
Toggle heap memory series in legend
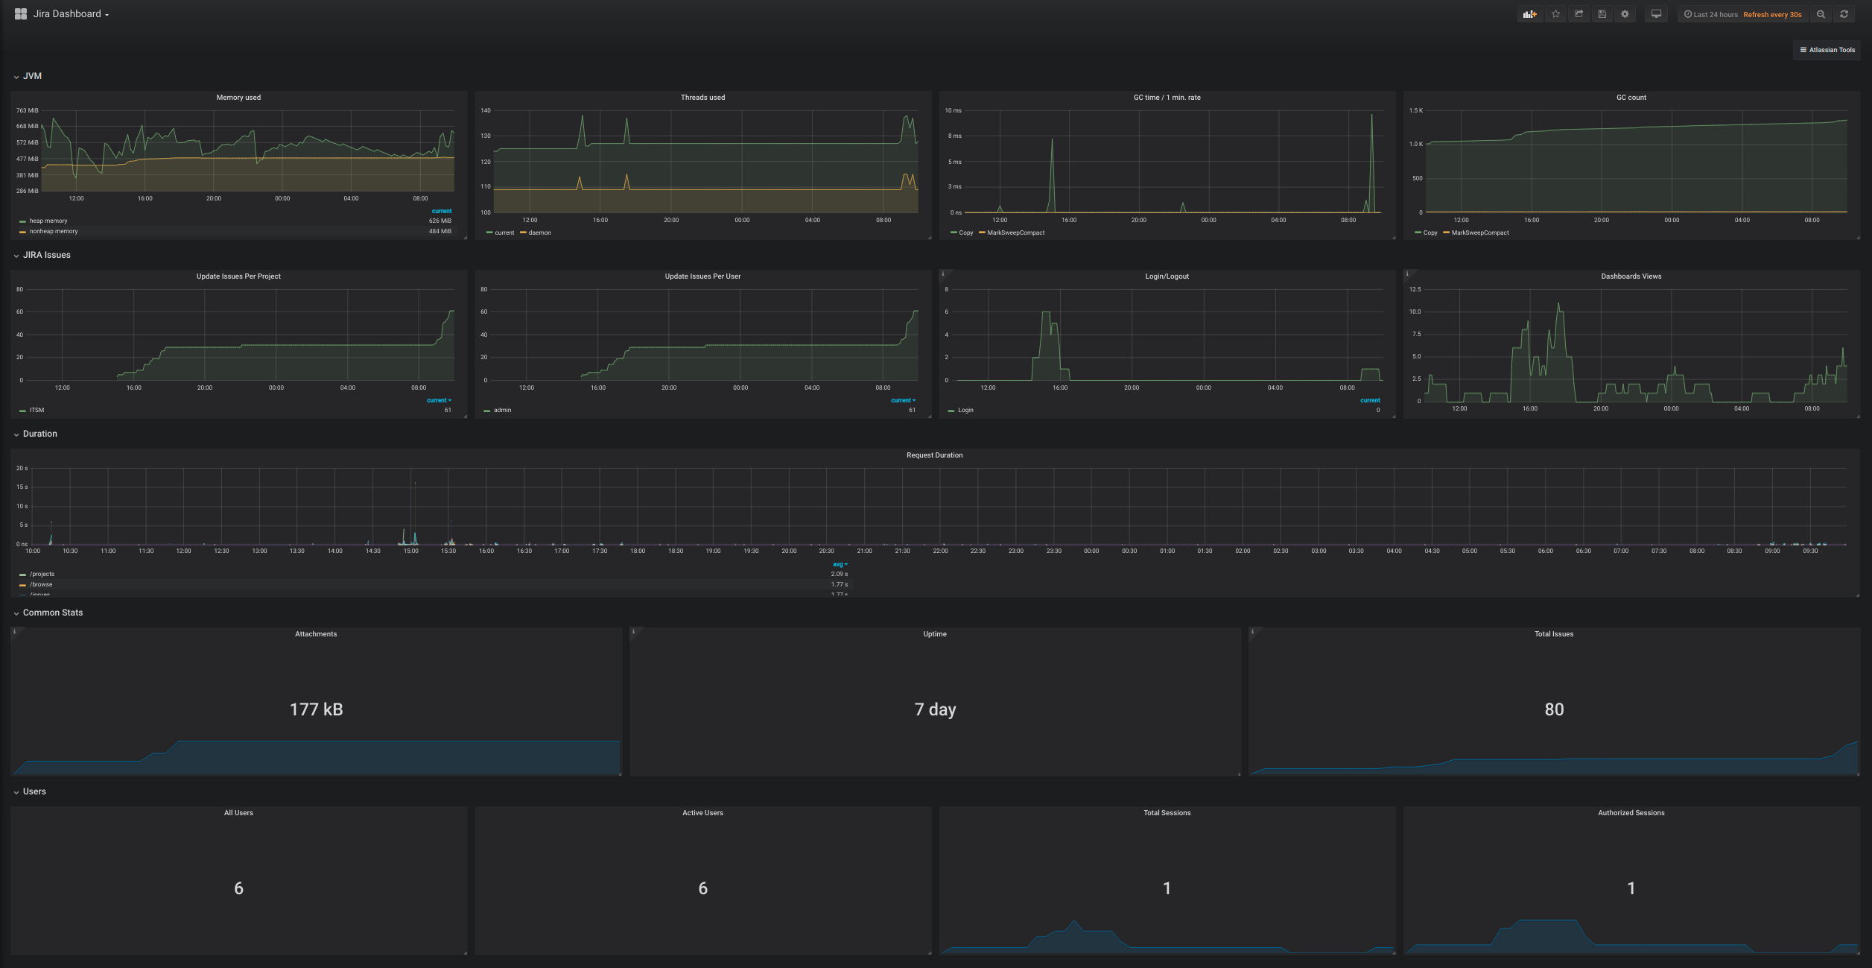48,221
